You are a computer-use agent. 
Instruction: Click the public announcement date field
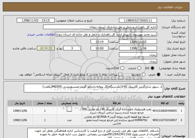tap(36, 21)
